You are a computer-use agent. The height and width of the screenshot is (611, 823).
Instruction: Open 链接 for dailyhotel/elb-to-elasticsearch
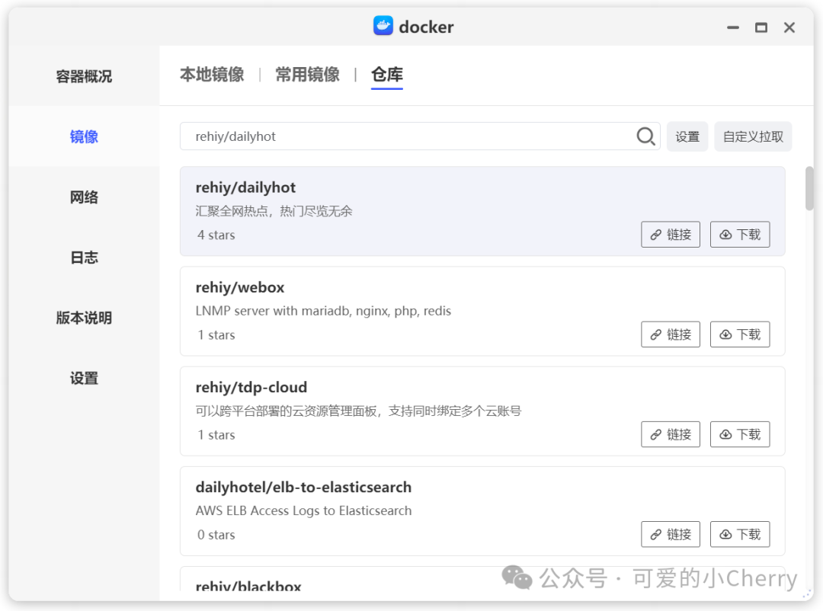pos(671,534)
